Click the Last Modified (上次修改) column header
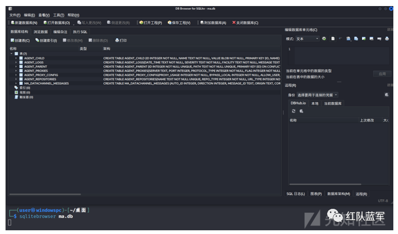Screen dimensions: 398x234 pyautogui.click(x=370, y=120)
